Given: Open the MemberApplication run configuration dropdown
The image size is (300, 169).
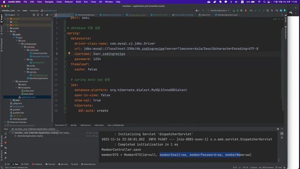Looking at the screenshot, I should 220,10.
